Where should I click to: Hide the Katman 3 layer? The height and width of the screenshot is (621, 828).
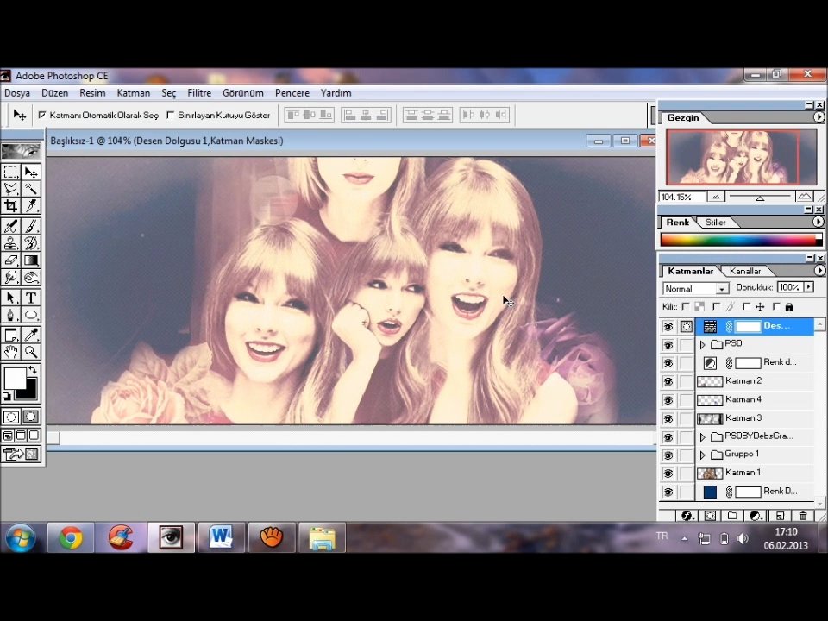point(668,419)
